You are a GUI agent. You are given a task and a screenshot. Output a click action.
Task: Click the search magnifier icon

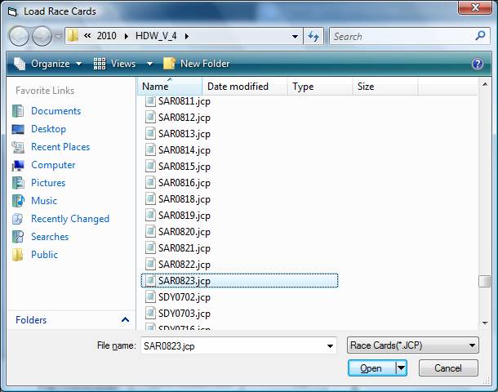480,36
